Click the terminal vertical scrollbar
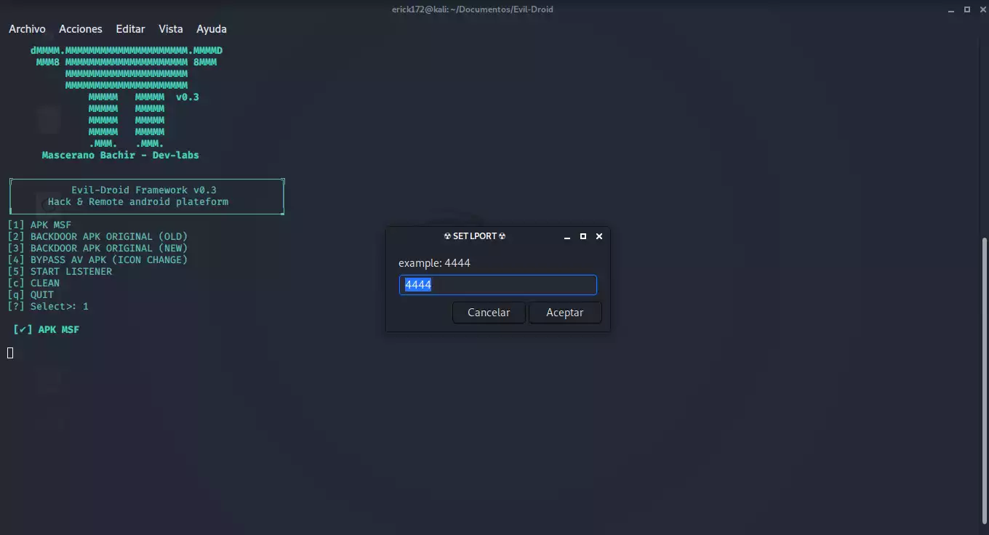Image resolution: width=989 pixels, height=535 pixels. coord(985,379)
